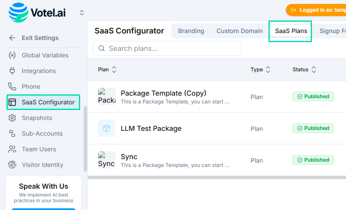Click the Snapshots gear icon
The width and height of the screenshot is (346, 210).
12,118
